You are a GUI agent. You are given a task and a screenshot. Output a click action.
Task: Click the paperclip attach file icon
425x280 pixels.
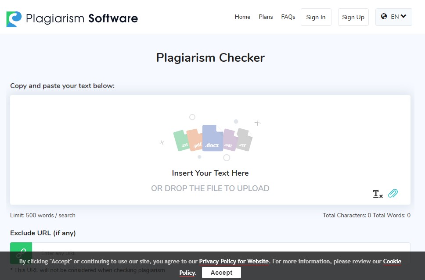[x=393, y=193]
